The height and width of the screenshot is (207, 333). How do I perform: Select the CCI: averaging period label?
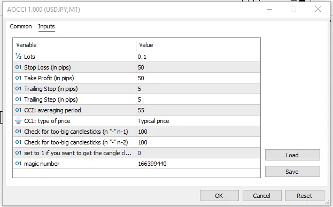pos(52,110)
